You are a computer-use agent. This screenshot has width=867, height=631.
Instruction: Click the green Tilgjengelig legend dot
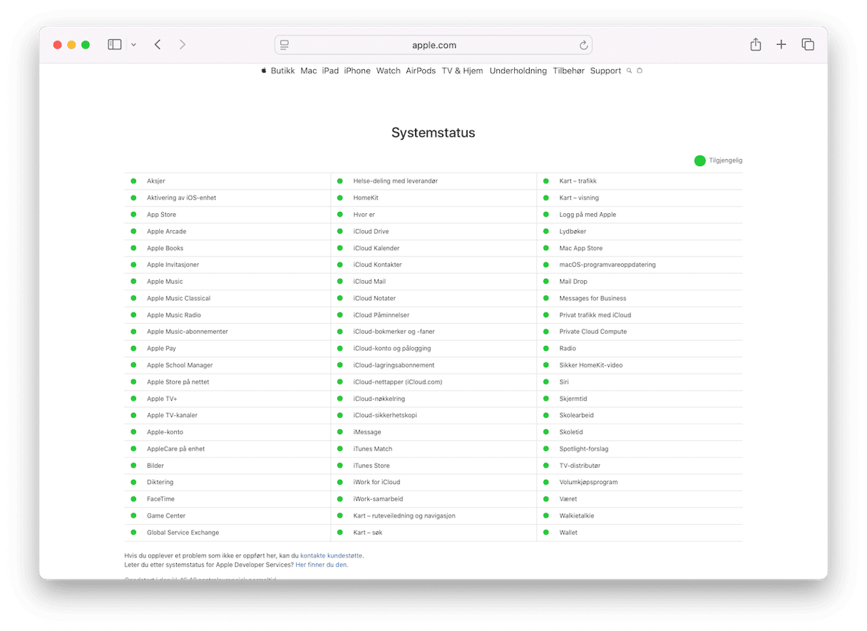click(x=699, y=160)
